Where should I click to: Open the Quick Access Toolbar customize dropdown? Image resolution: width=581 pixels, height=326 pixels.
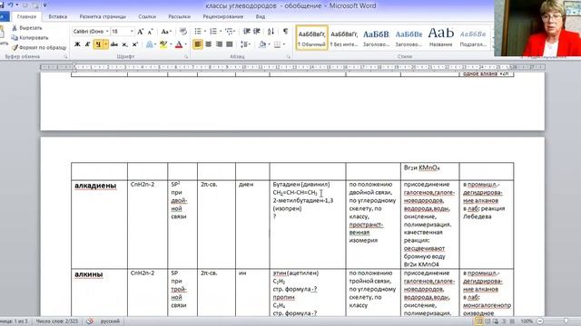pyautogui.click(x=44, y=5)
